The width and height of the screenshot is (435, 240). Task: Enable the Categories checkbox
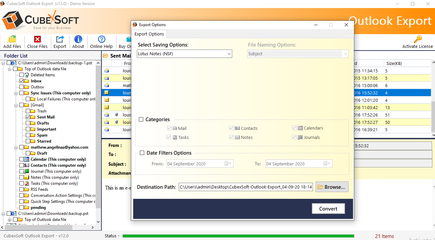point(141,119)
